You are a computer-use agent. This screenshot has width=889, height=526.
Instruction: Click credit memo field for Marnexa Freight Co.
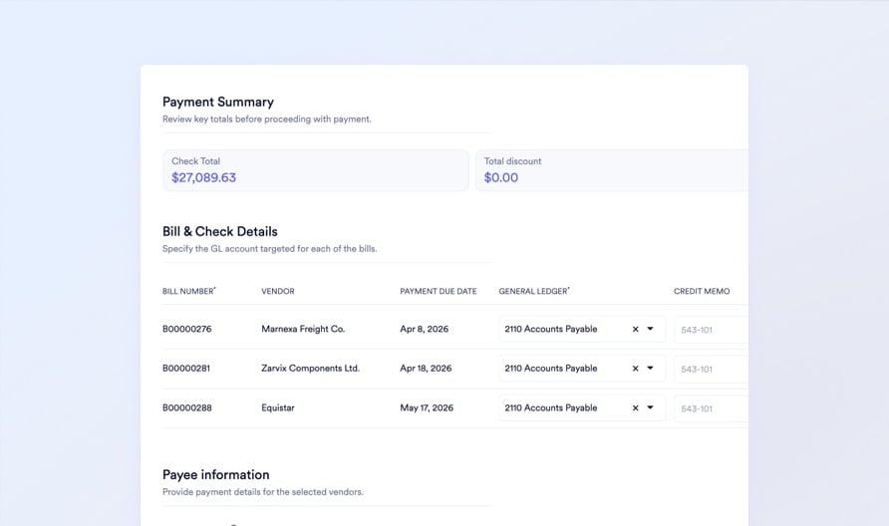click(711, 330)
